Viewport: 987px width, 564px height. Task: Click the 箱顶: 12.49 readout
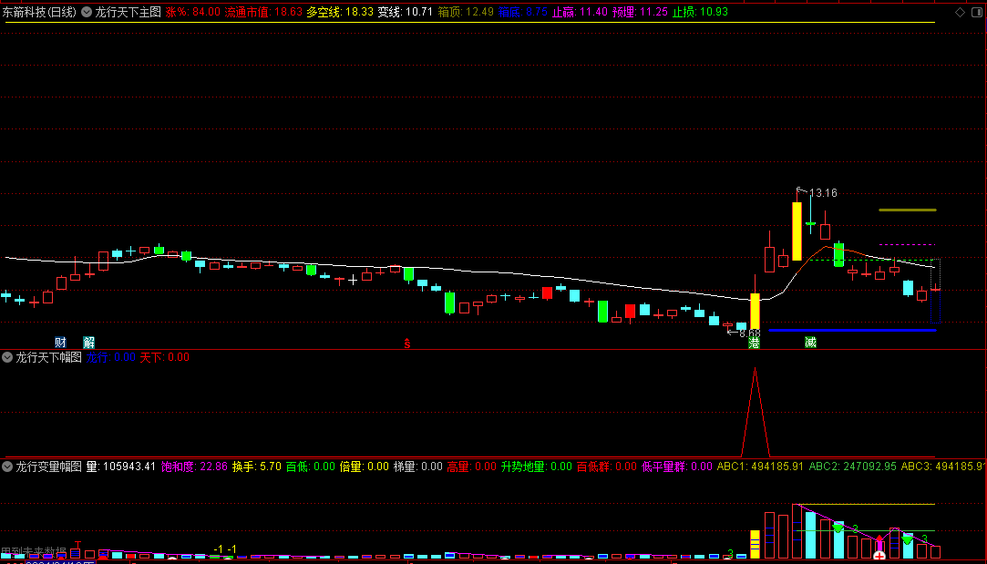(x=466, y=12)
